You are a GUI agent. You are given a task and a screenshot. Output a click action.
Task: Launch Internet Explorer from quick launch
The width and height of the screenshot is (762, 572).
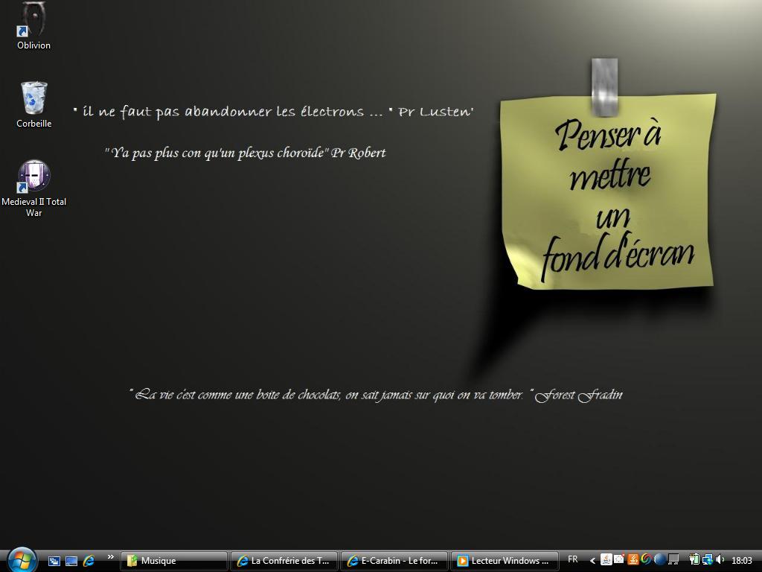click(89, 561)
